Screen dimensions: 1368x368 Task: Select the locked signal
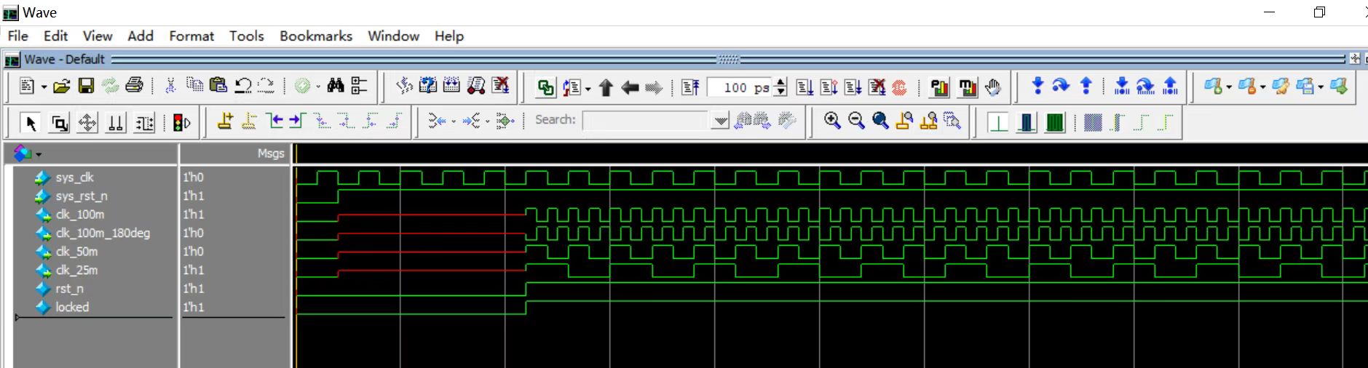(72, 307)
